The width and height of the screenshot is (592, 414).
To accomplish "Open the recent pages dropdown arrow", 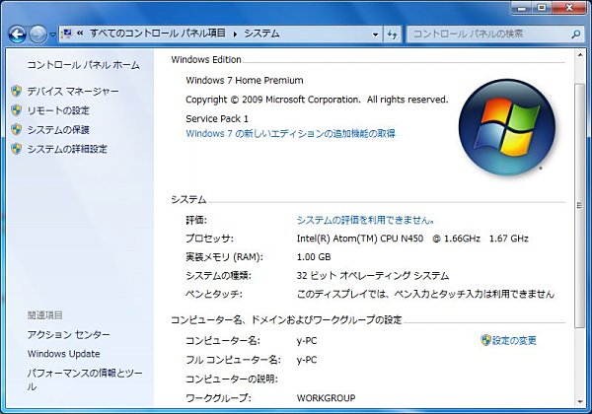I will [52, 34].
